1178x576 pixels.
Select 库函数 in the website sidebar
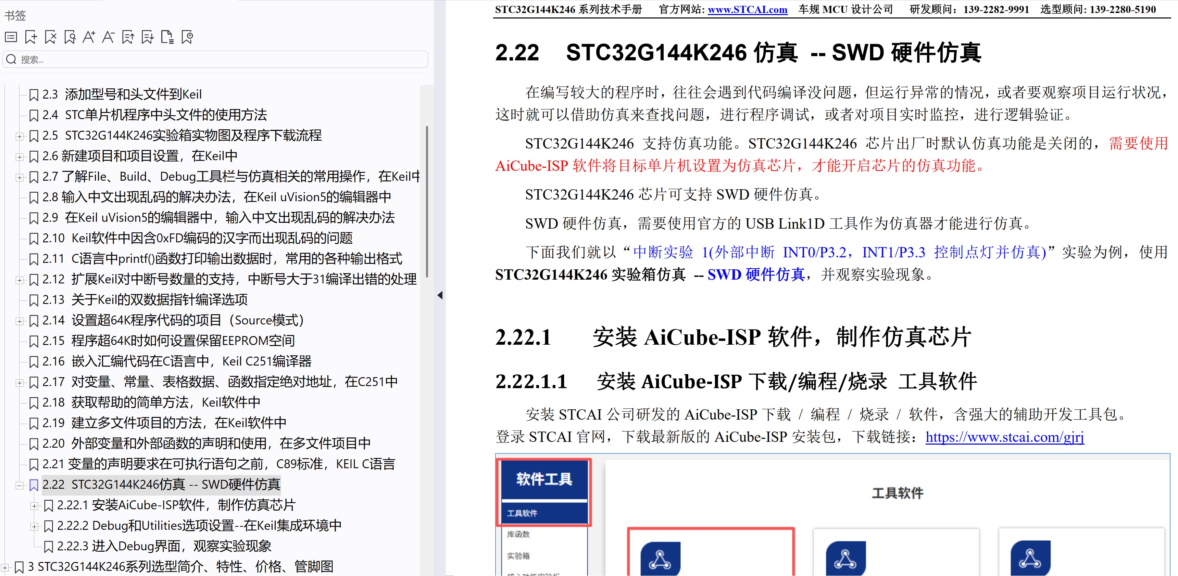pyautogui.click(x=518, y=534)
